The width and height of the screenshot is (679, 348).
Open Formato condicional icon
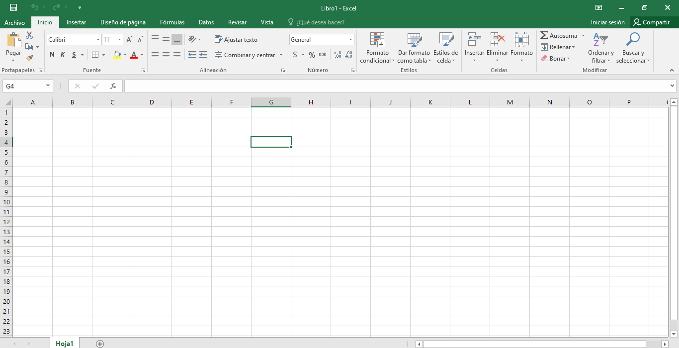(378, 40)
